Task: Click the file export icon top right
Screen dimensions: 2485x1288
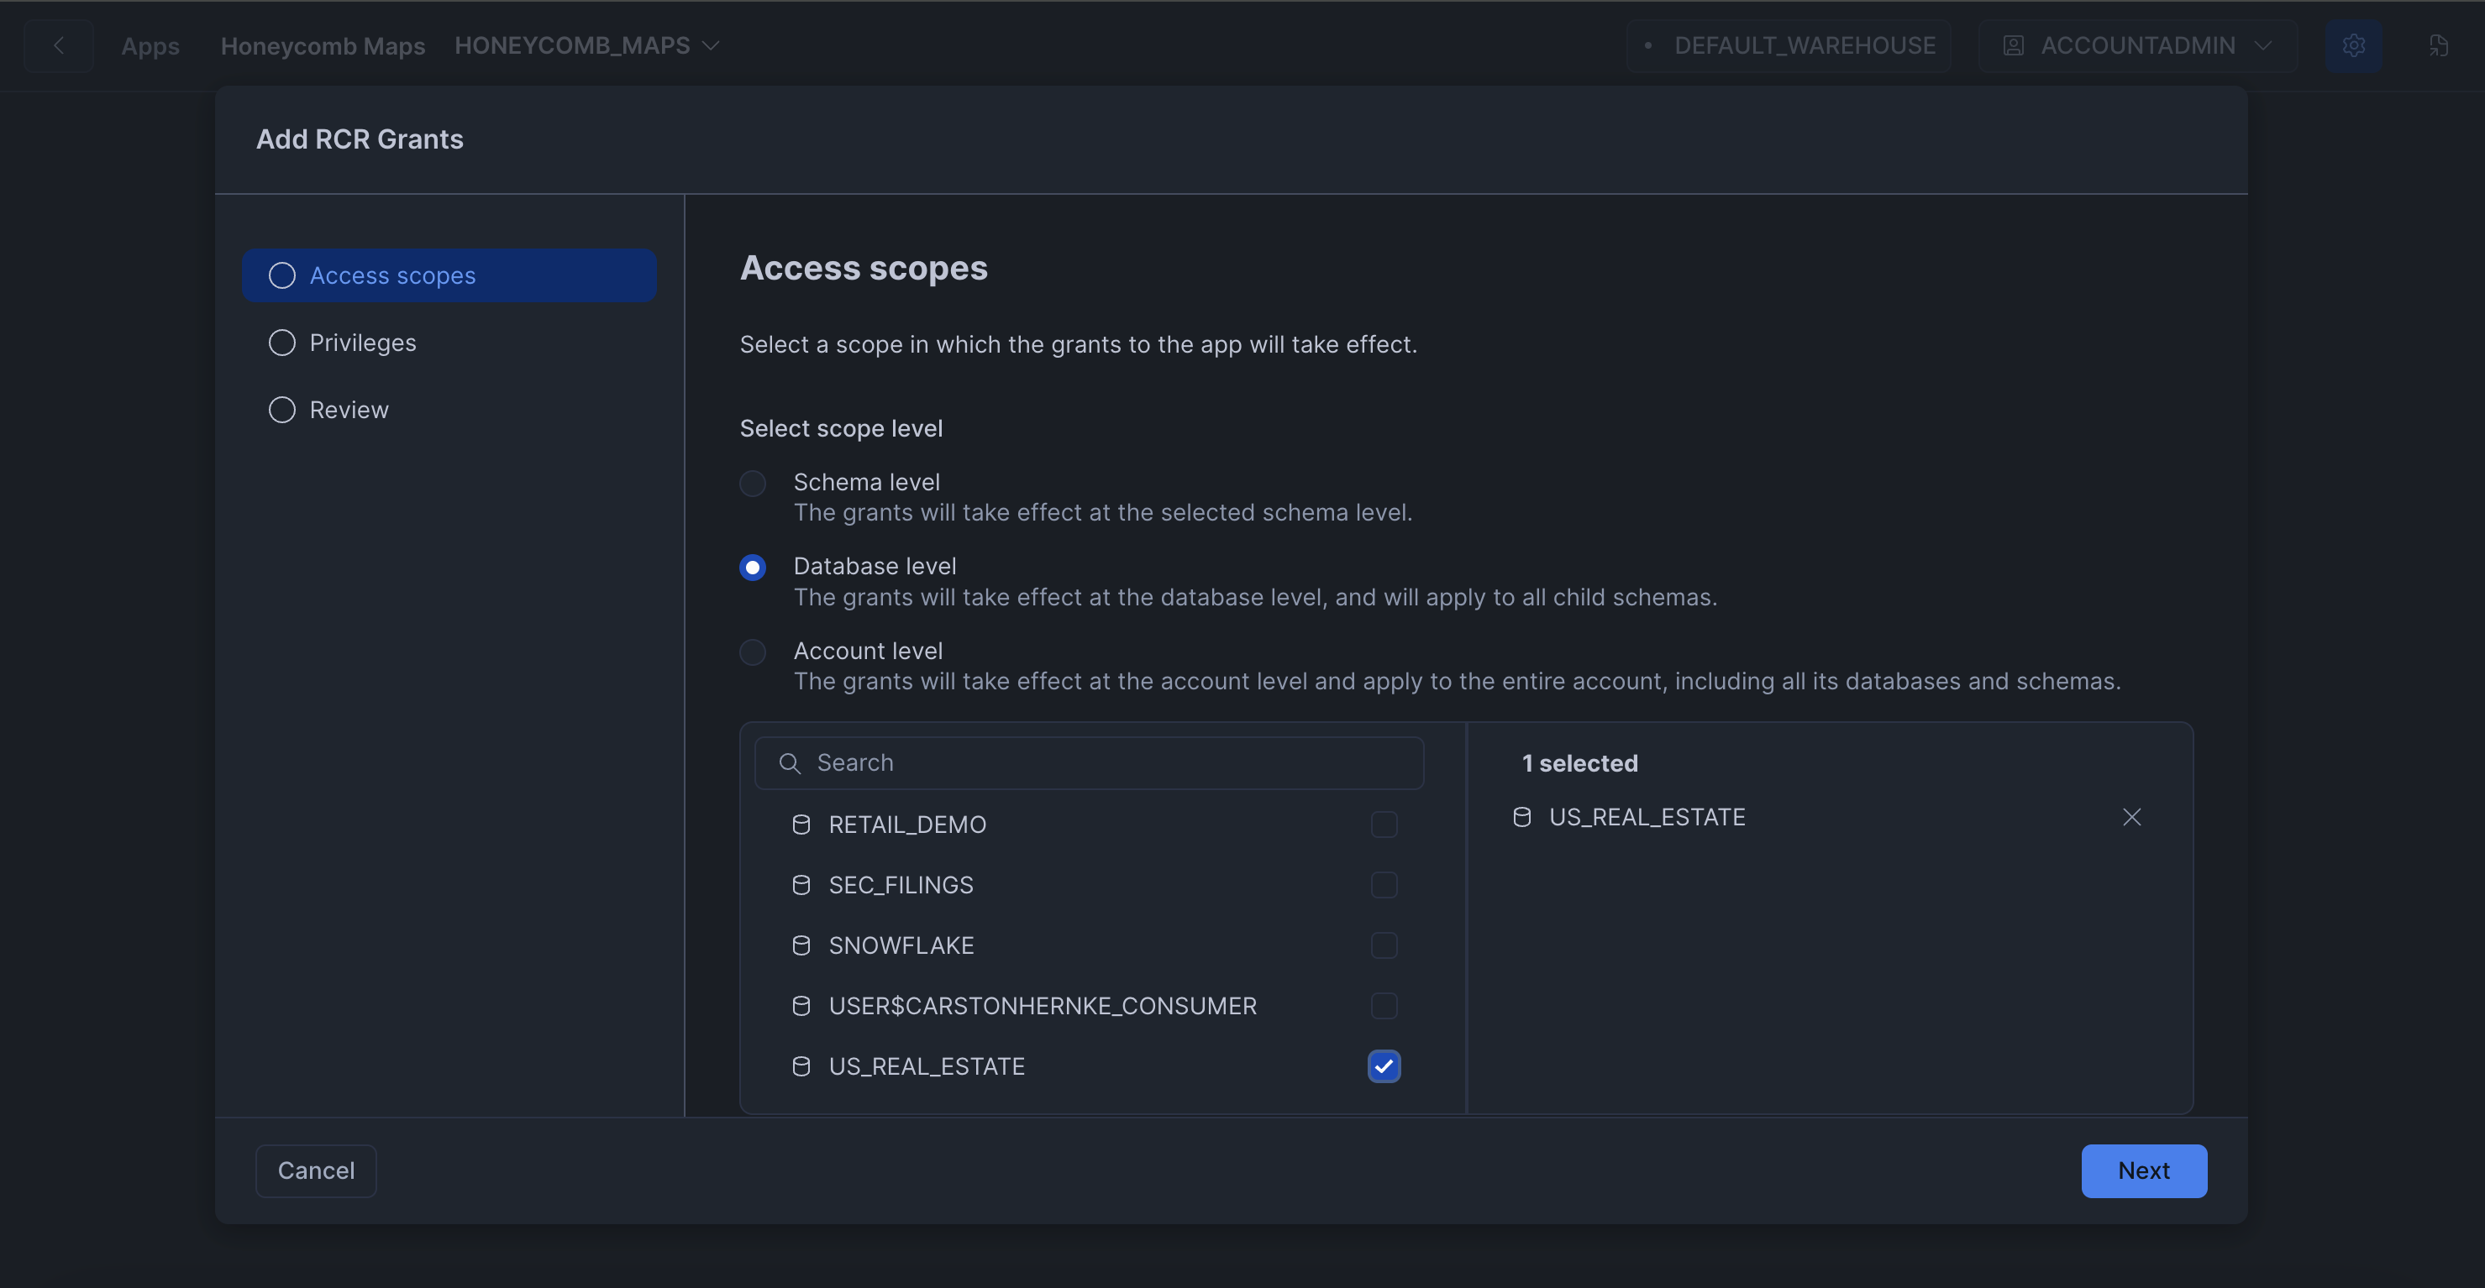Action: pos(2440,45)
